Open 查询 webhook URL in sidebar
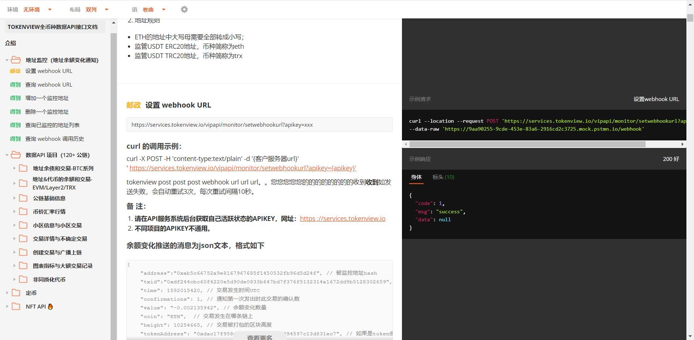Screen dimensions: 694x340 tap(49, 84)
